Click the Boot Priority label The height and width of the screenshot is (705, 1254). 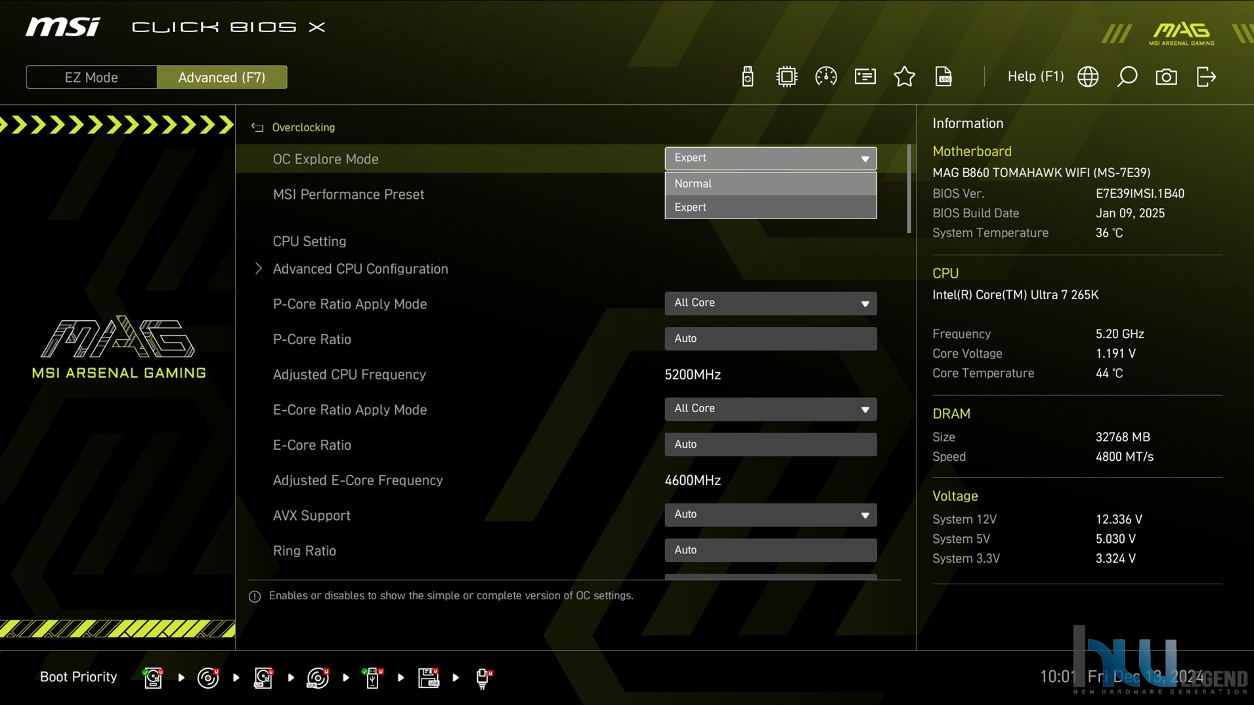pyautogui.click(x=78, y=677)
